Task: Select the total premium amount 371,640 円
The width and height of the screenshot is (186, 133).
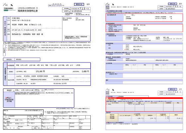Action: (x=41, y=71)
